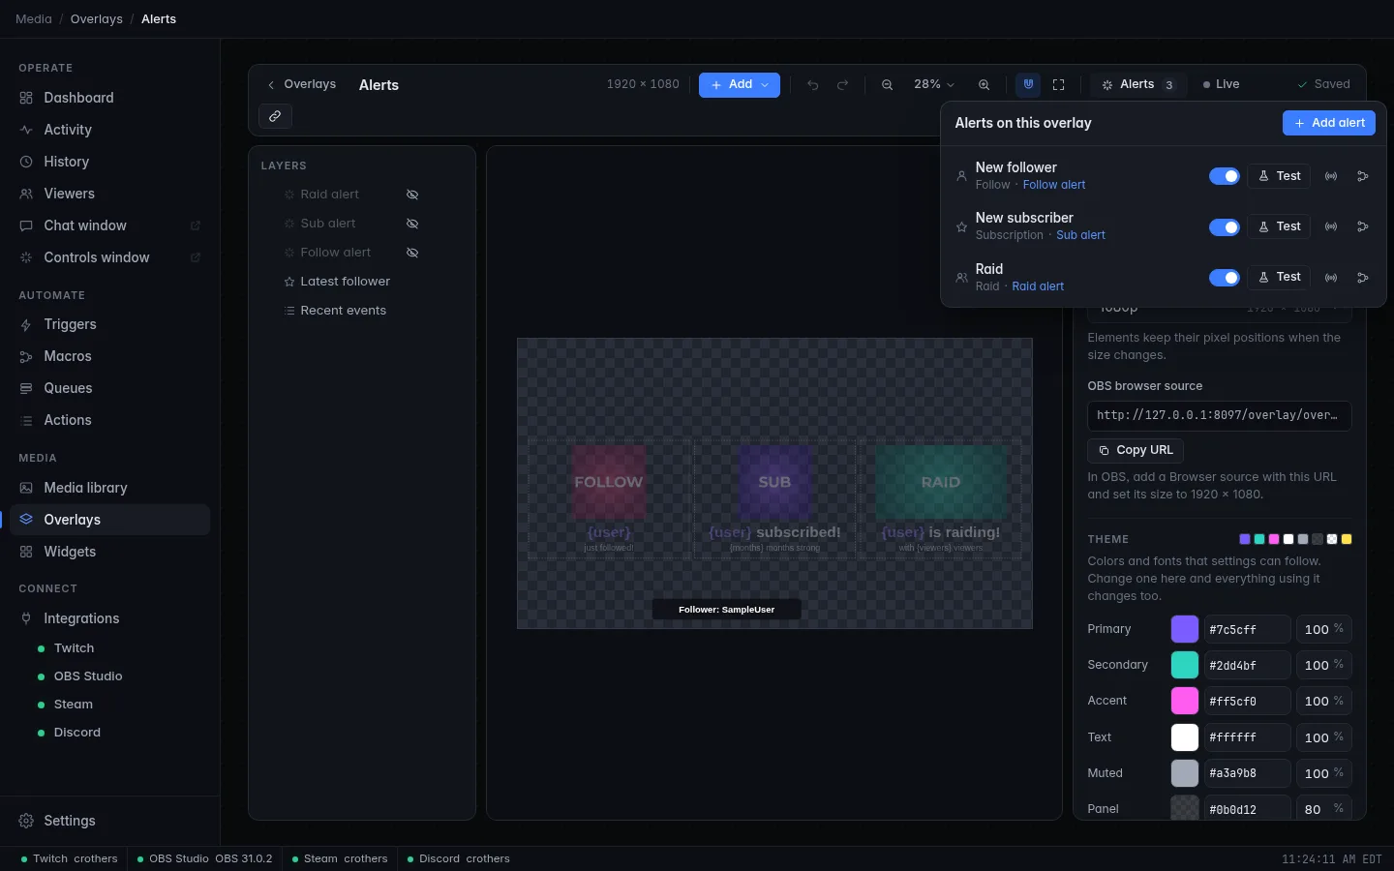The image size is (1394, 871).
Task: Test the New subscriber alert
Action: [1279, 226]
